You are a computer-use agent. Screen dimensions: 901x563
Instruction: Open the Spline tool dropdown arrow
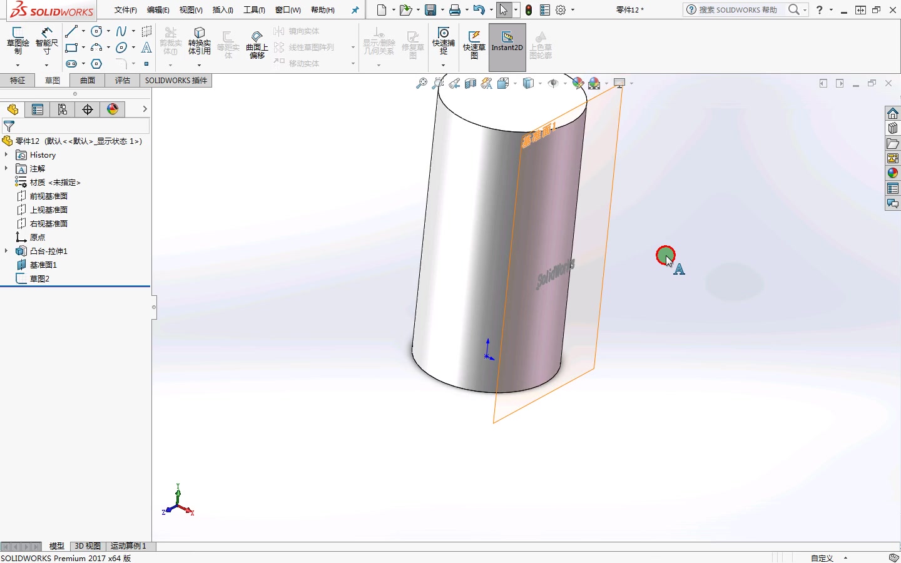tap(133, 31)
